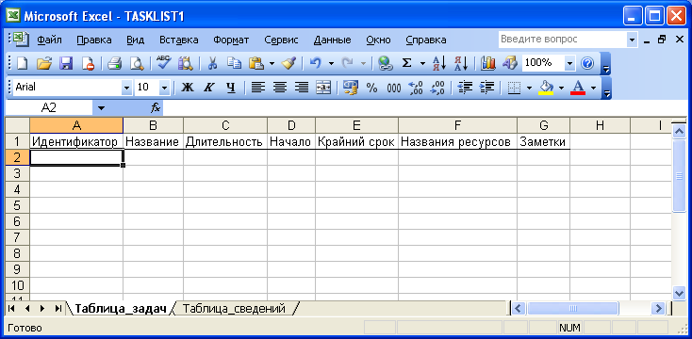
Task: Open the Вставка menu
Action: (x=179, y=40)
